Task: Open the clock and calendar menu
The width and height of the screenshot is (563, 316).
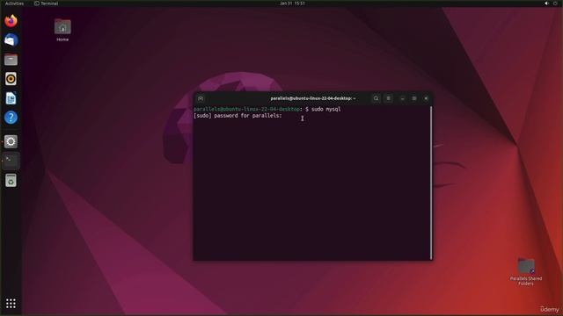Action: 292,4
